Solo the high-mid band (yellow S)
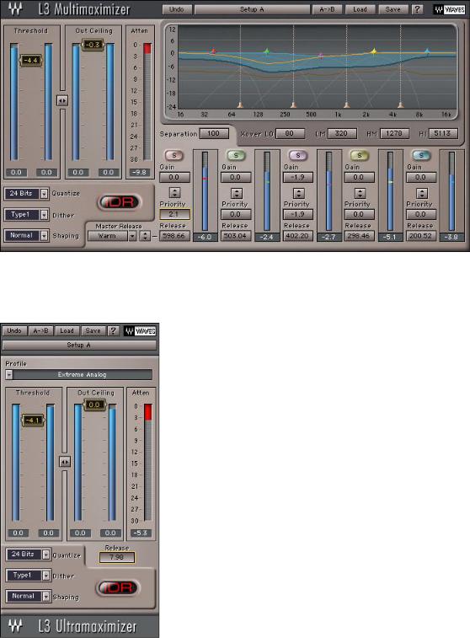The height and width of the screenshot is (638, 470). coord(360,155)
